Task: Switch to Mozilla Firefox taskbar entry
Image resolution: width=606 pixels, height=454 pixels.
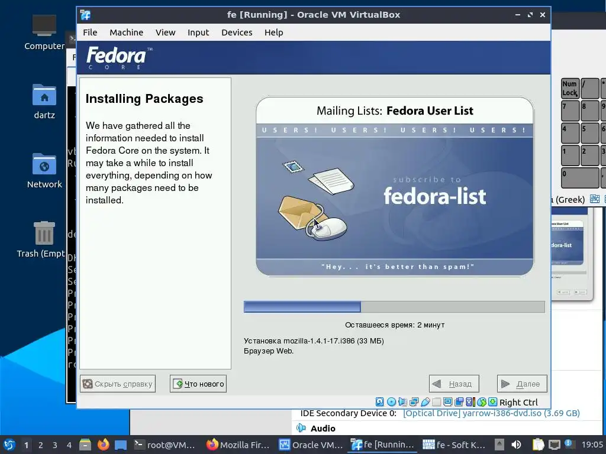Action: 237,445
